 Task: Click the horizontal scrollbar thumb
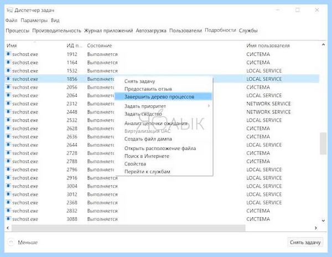point(128,228)
